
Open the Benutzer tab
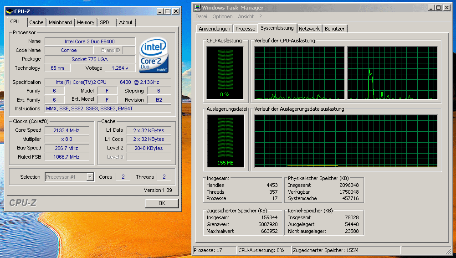(334, 29)
